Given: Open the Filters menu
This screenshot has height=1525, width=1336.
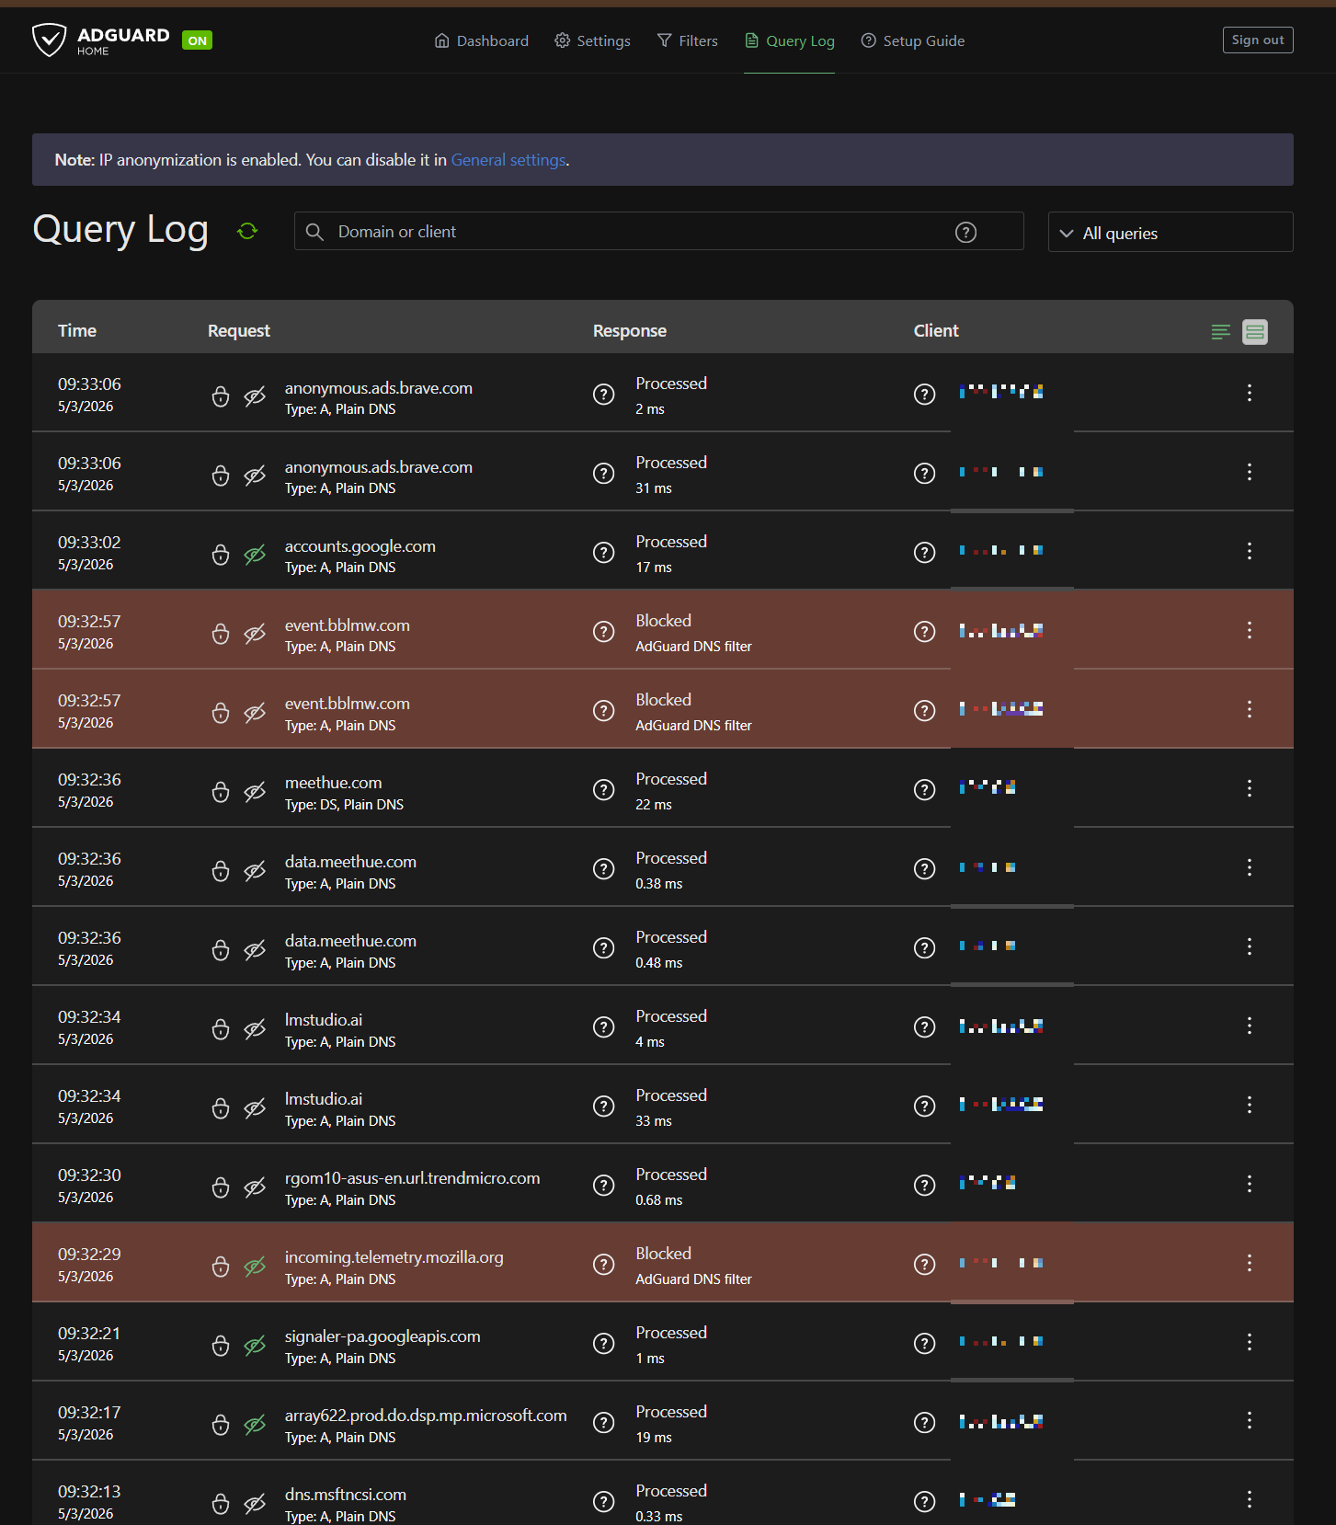Looking at the screenshot, I should tap(687, 40).
